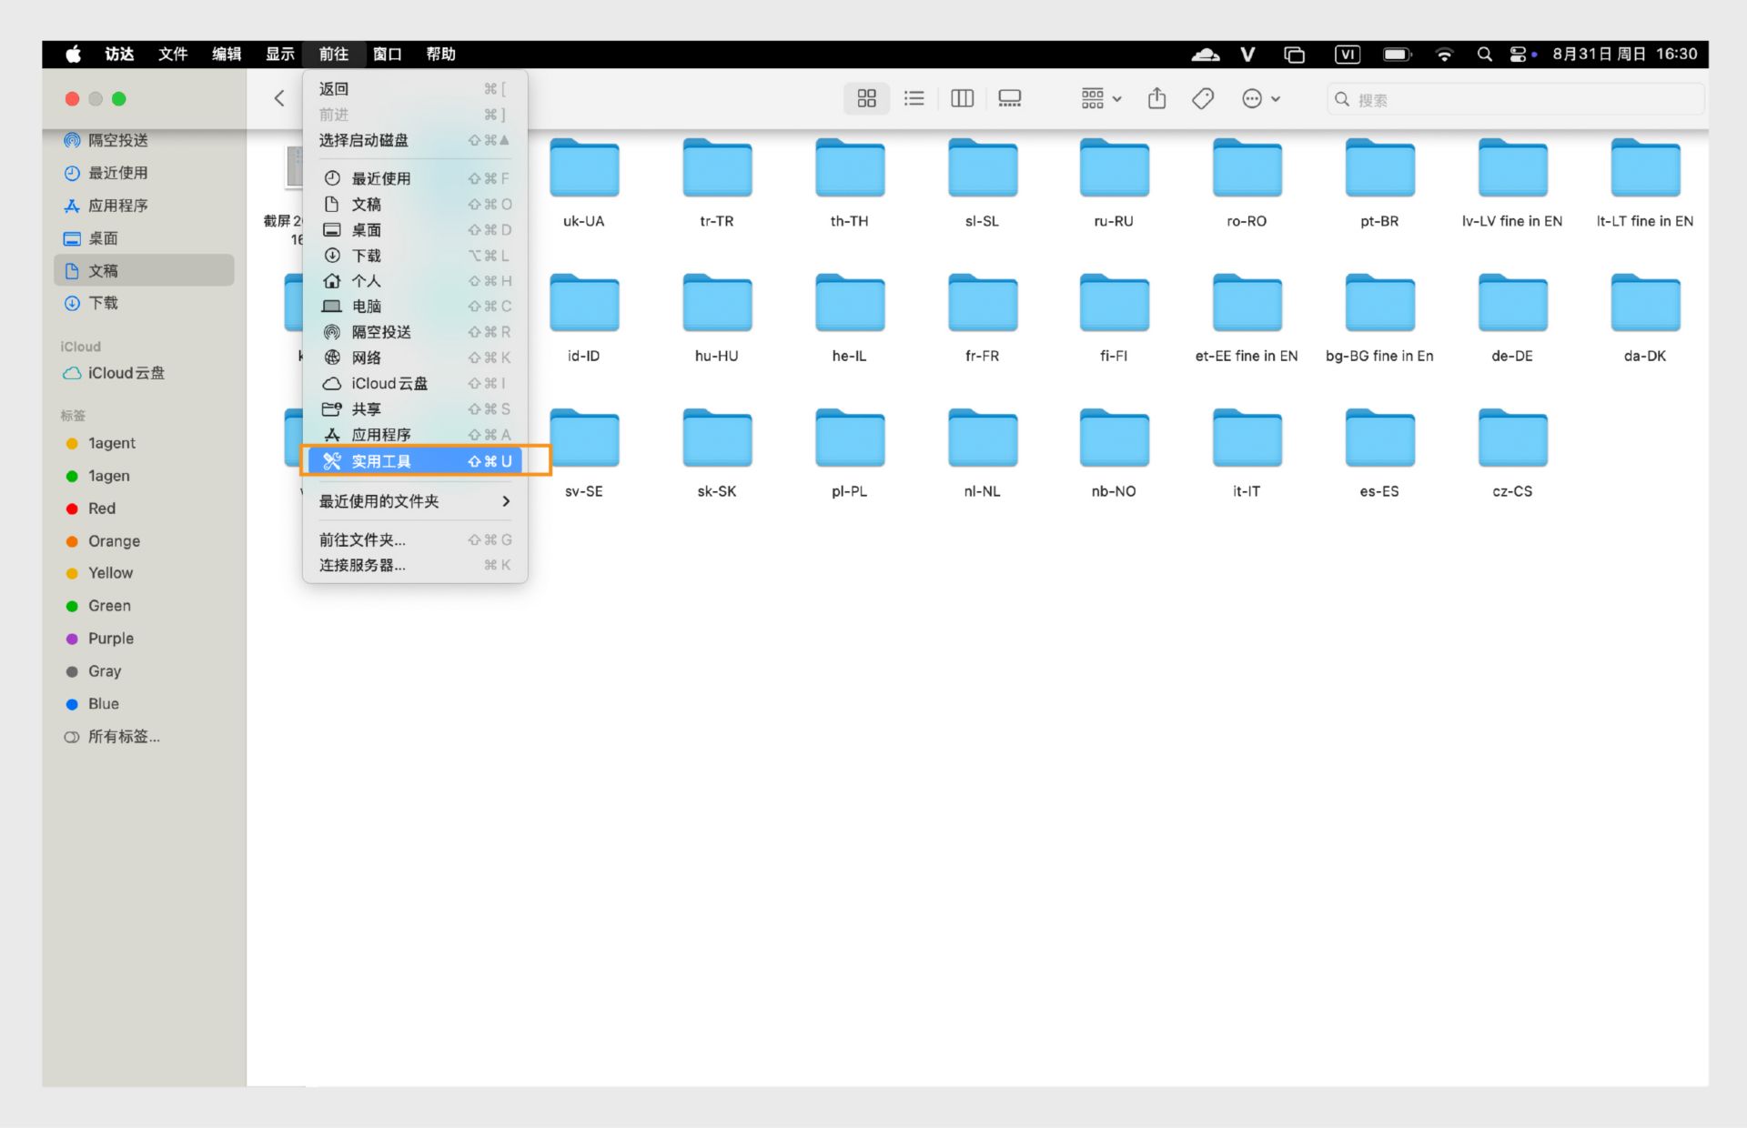Switch to gallery view
The image size is (1747, 1128).
click(x=1009, y=98)
